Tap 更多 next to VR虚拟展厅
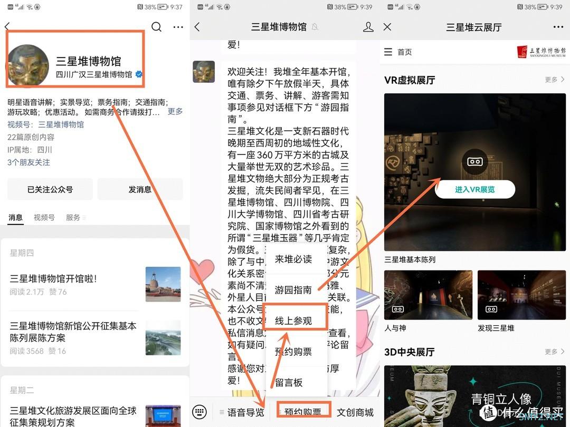The width and height of the screenshot is (570, 427). (x=555, y=80)
